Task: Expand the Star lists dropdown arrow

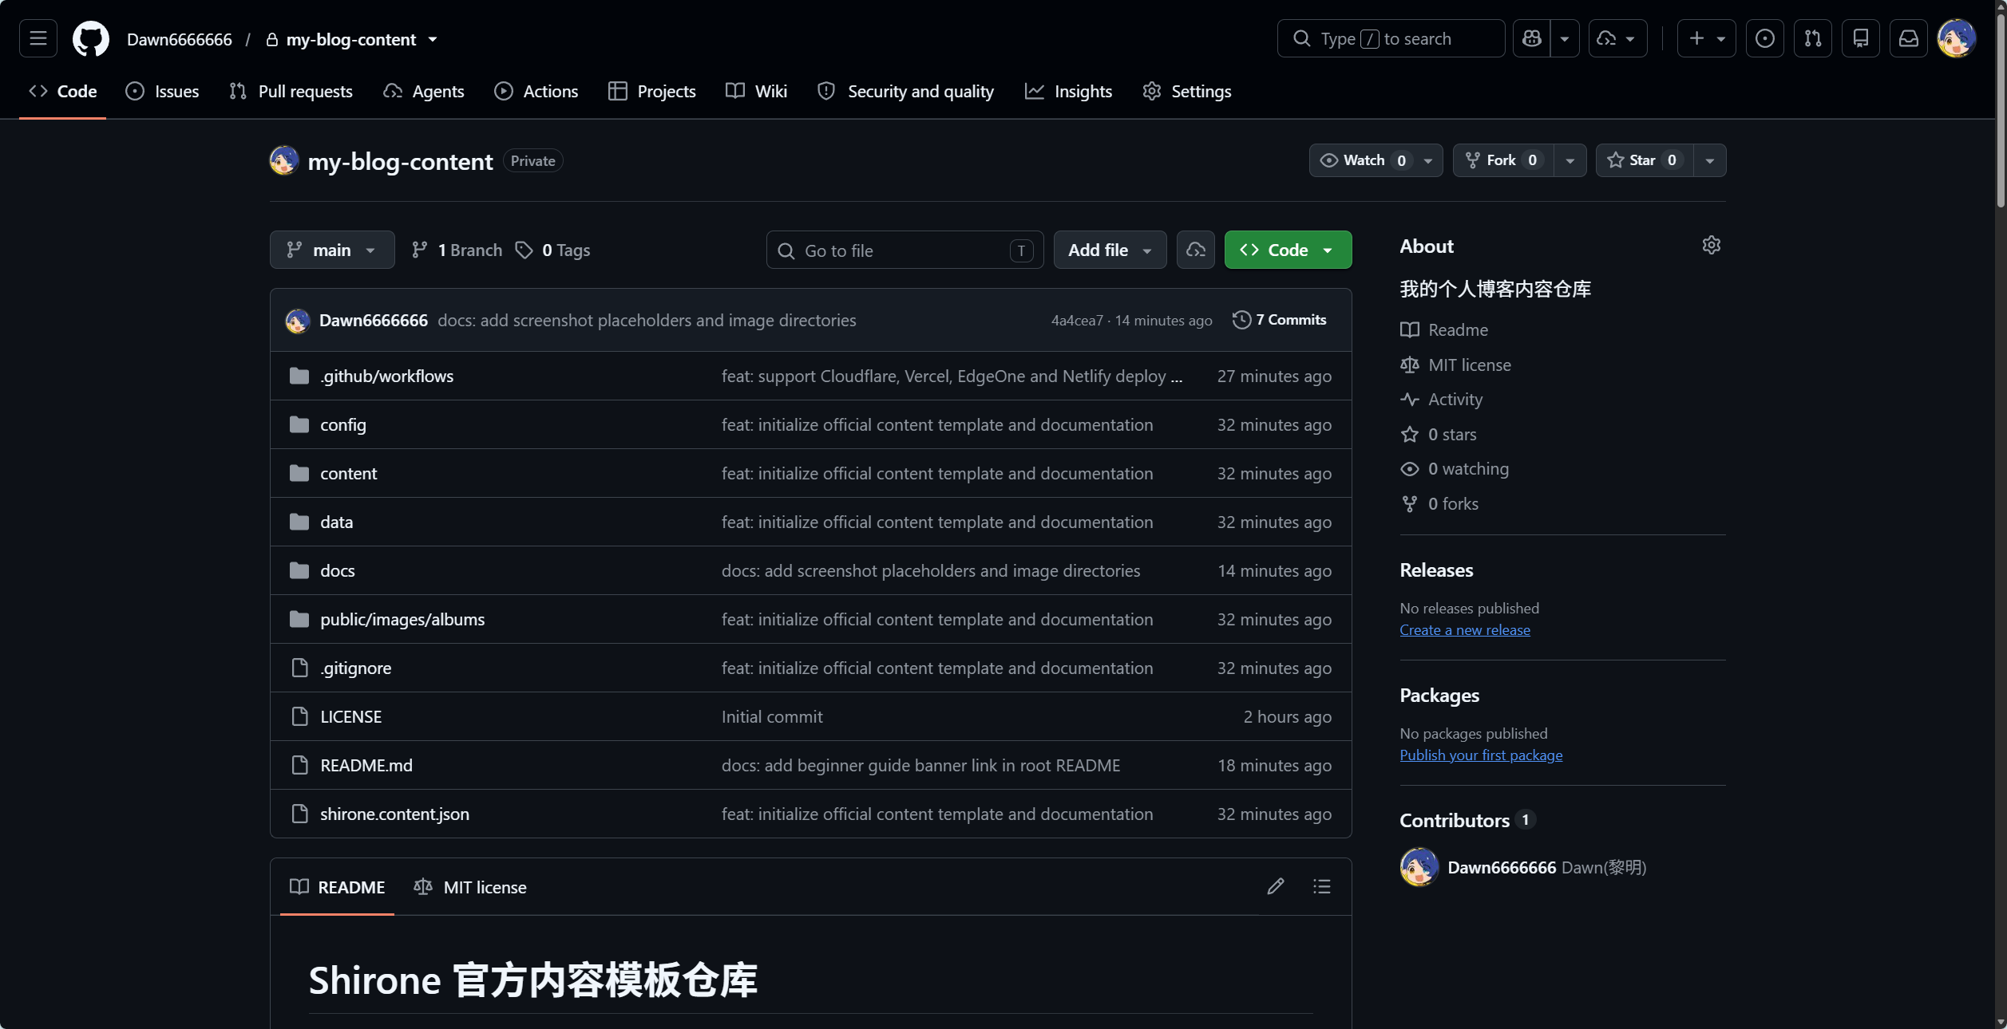Action: (1709, 160)
